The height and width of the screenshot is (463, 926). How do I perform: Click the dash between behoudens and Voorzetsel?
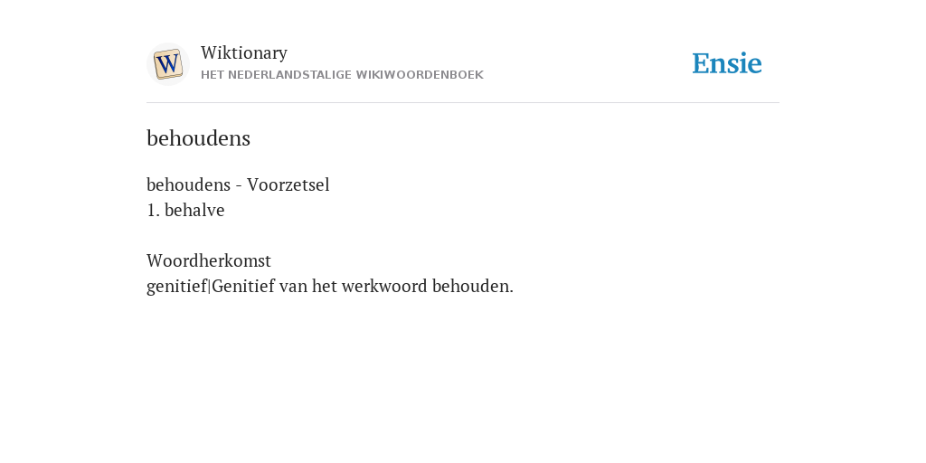(x=239, y=186)
